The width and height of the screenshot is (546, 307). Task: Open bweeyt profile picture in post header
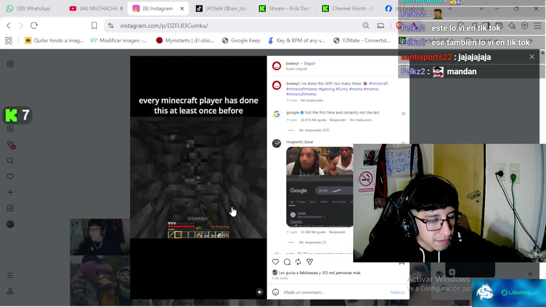tap(277, 66)
